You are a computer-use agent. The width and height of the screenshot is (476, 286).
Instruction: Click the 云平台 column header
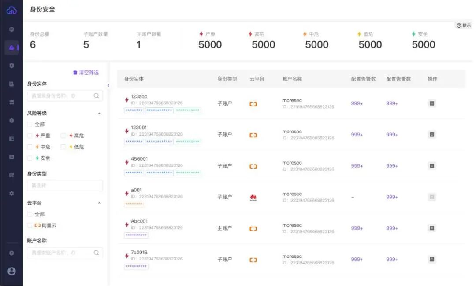coord(257,79)
